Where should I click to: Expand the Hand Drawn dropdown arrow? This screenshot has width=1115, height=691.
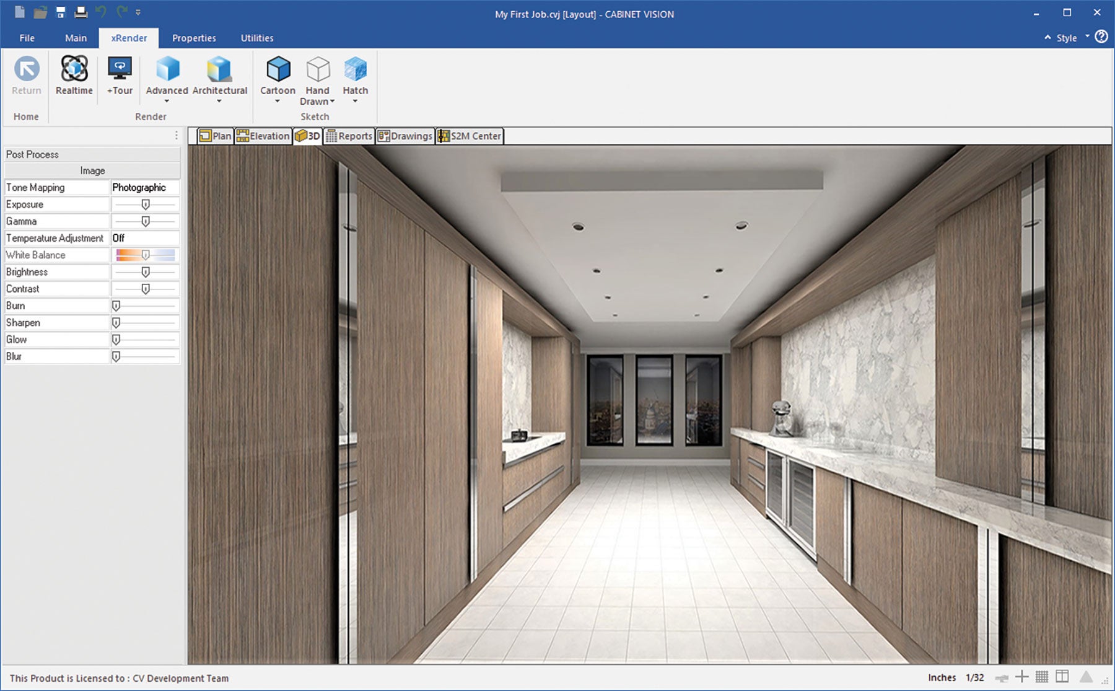point(333,102)
